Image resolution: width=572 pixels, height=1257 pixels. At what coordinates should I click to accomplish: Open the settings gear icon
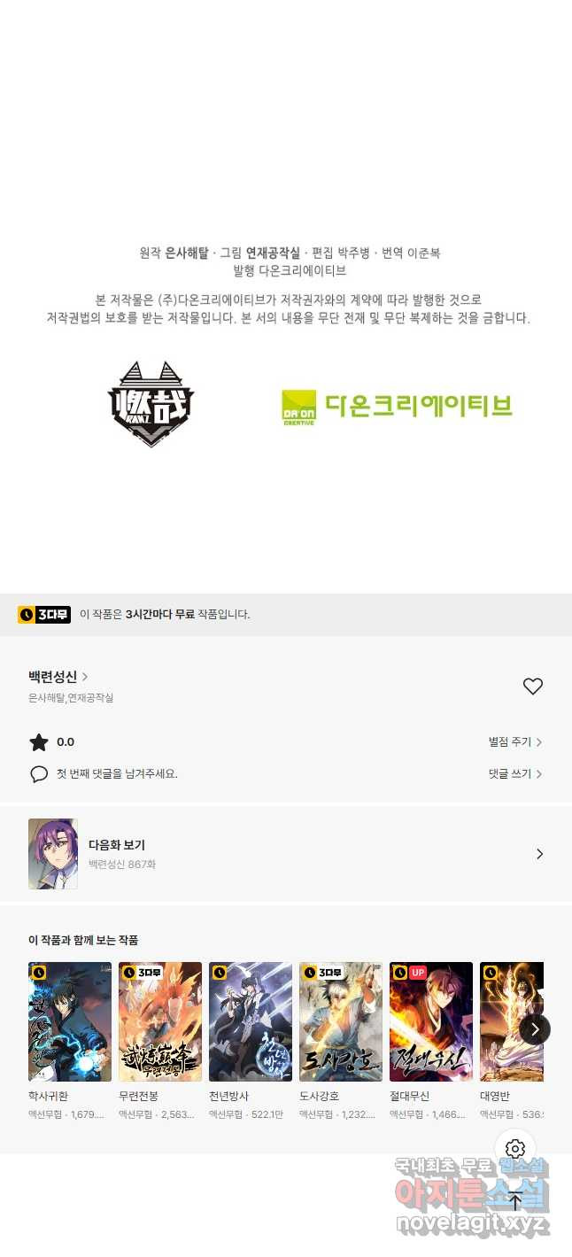[515, 1150]
